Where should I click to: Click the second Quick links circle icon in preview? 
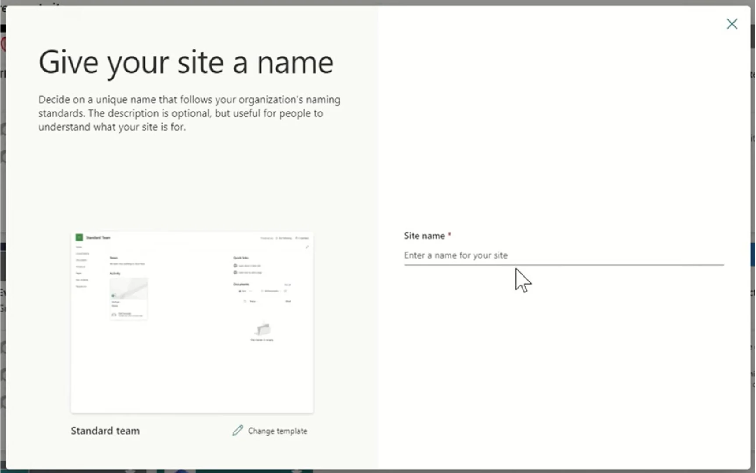235,272
